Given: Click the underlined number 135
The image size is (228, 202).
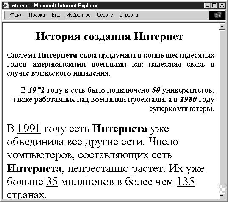Looking at the screenshot, I should [x=186, y=182].
